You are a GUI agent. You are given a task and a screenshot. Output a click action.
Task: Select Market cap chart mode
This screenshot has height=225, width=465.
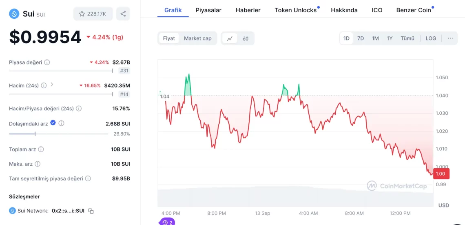tap(198, 38)
